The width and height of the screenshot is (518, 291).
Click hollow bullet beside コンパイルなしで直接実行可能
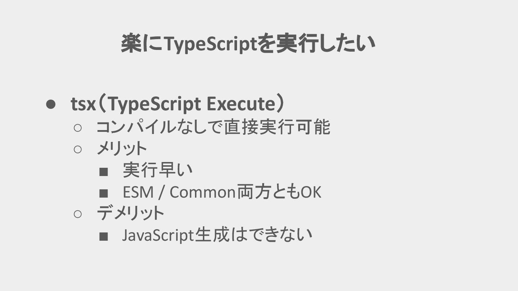point(78,127)
